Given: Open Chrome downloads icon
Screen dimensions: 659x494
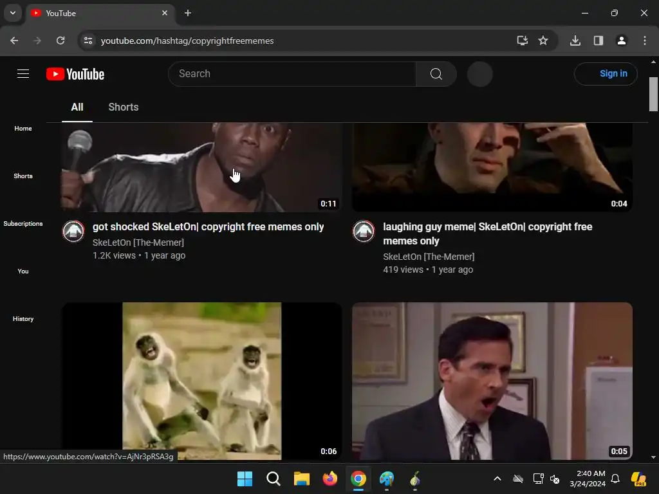Looking at the screenshot, I should click(x=575, y=41).
